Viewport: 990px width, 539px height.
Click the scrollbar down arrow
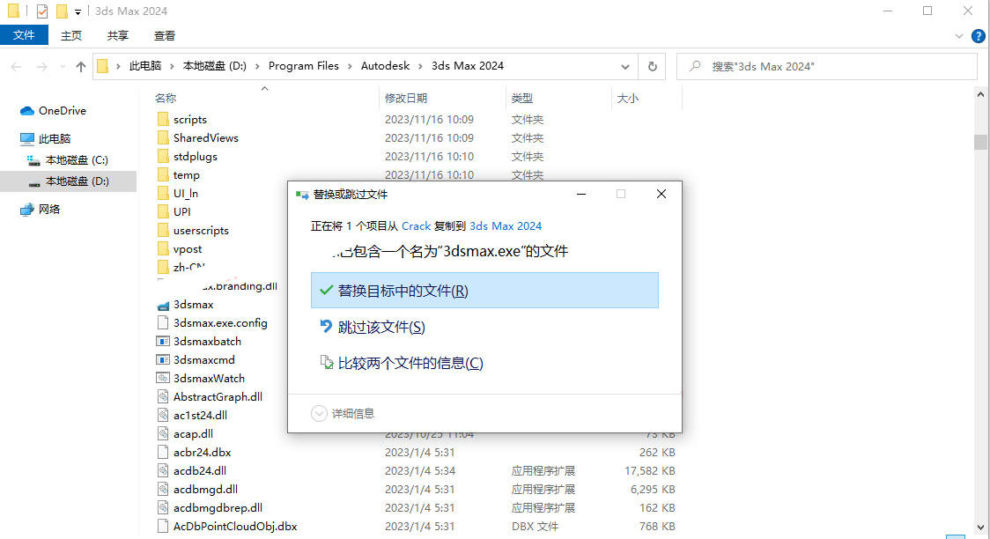[x=980, y=527]
